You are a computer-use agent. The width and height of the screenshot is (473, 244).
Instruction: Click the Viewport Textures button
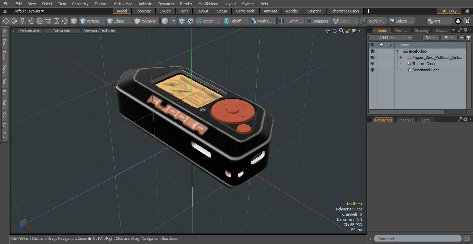[99, 30]
